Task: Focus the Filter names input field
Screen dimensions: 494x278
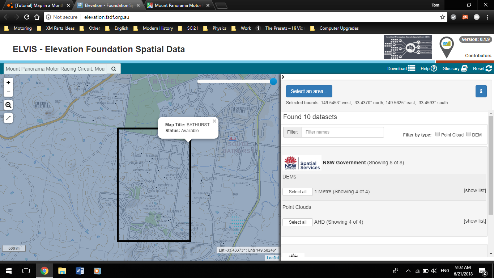Action: coord(342,132)
